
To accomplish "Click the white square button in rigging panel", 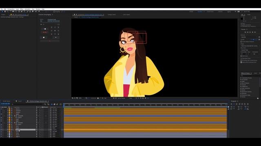I will click(x=44, y=37).
